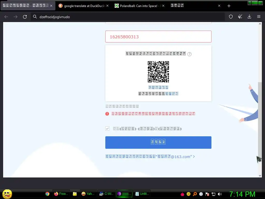The image size is (265, 199).
Task: Switch to the 'Yah...' taskbar window
Action: click(88, 194)
